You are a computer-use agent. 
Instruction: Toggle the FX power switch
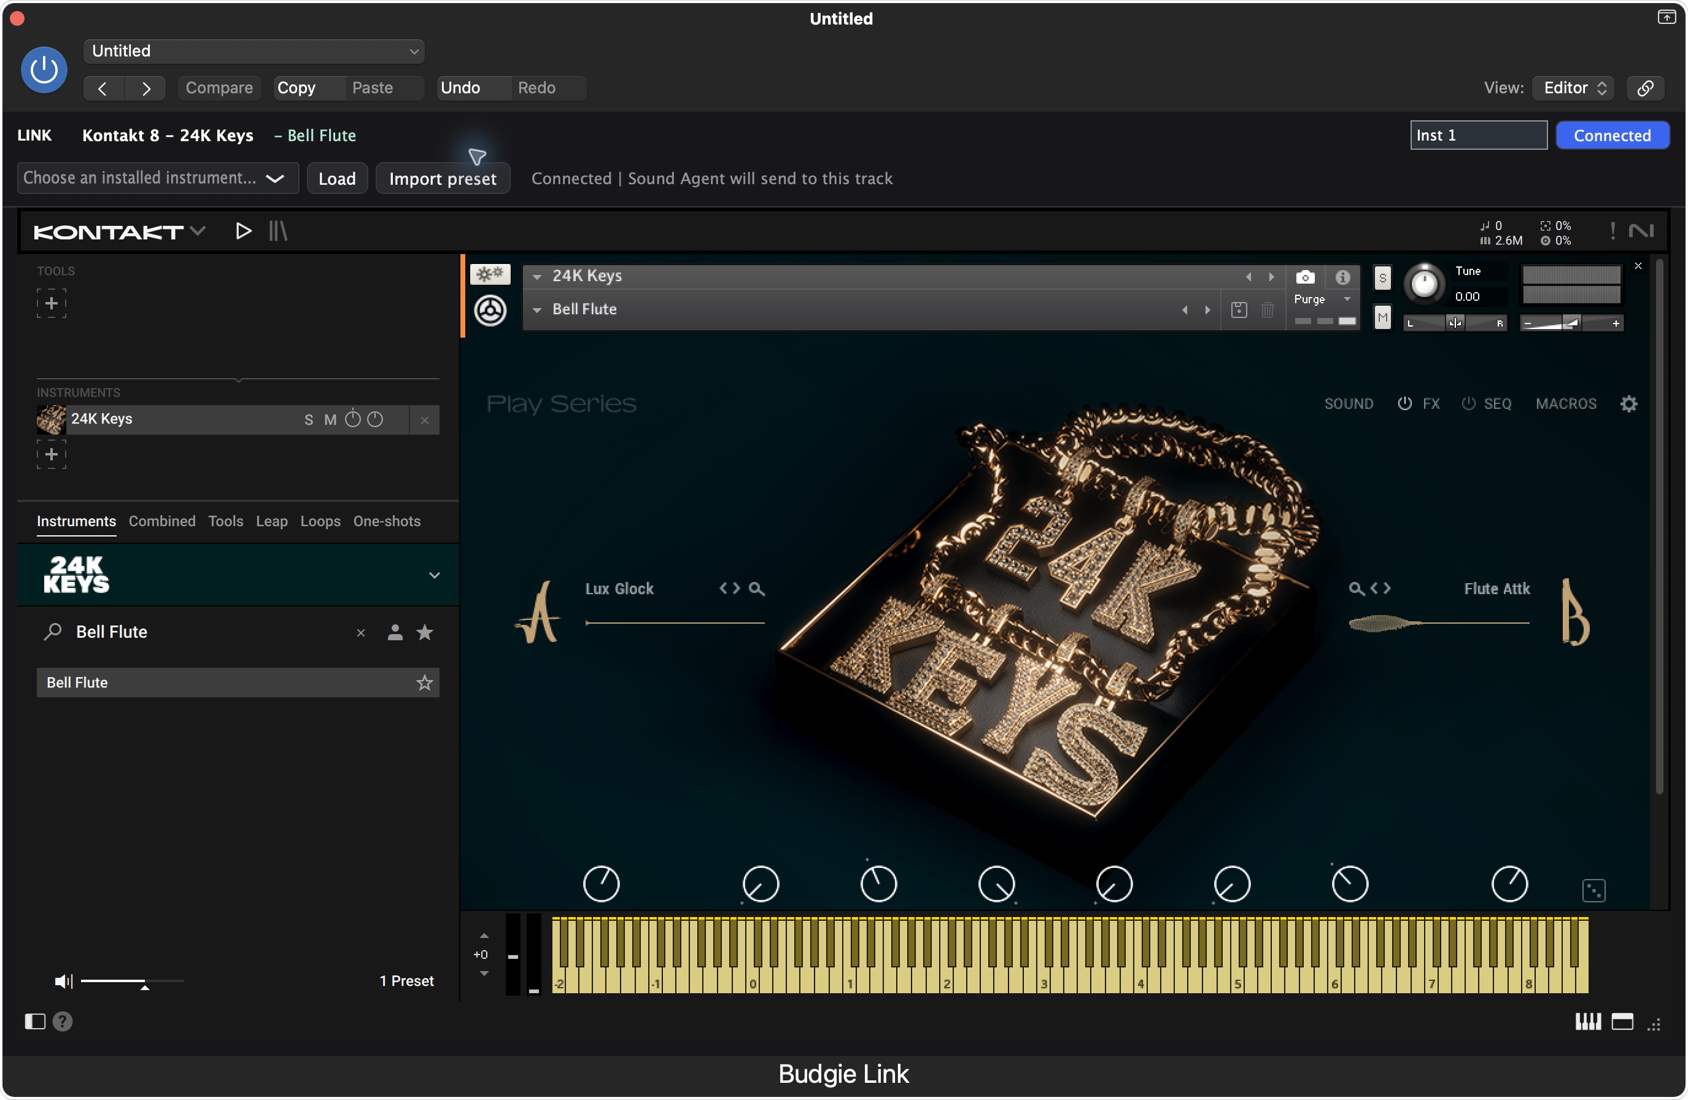[1404, 403]
